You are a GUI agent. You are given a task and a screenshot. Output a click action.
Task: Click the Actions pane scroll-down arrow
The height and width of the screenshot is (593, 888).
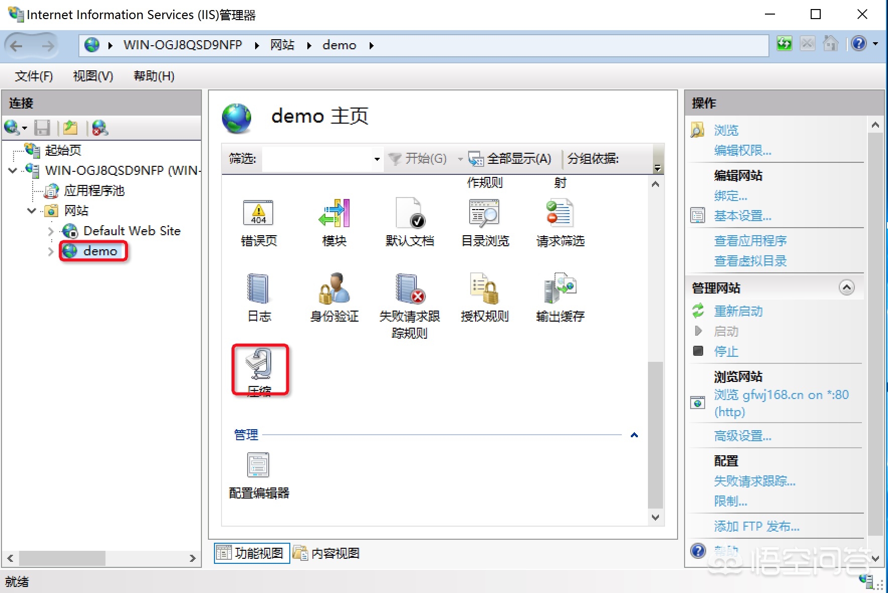point(875,558)
